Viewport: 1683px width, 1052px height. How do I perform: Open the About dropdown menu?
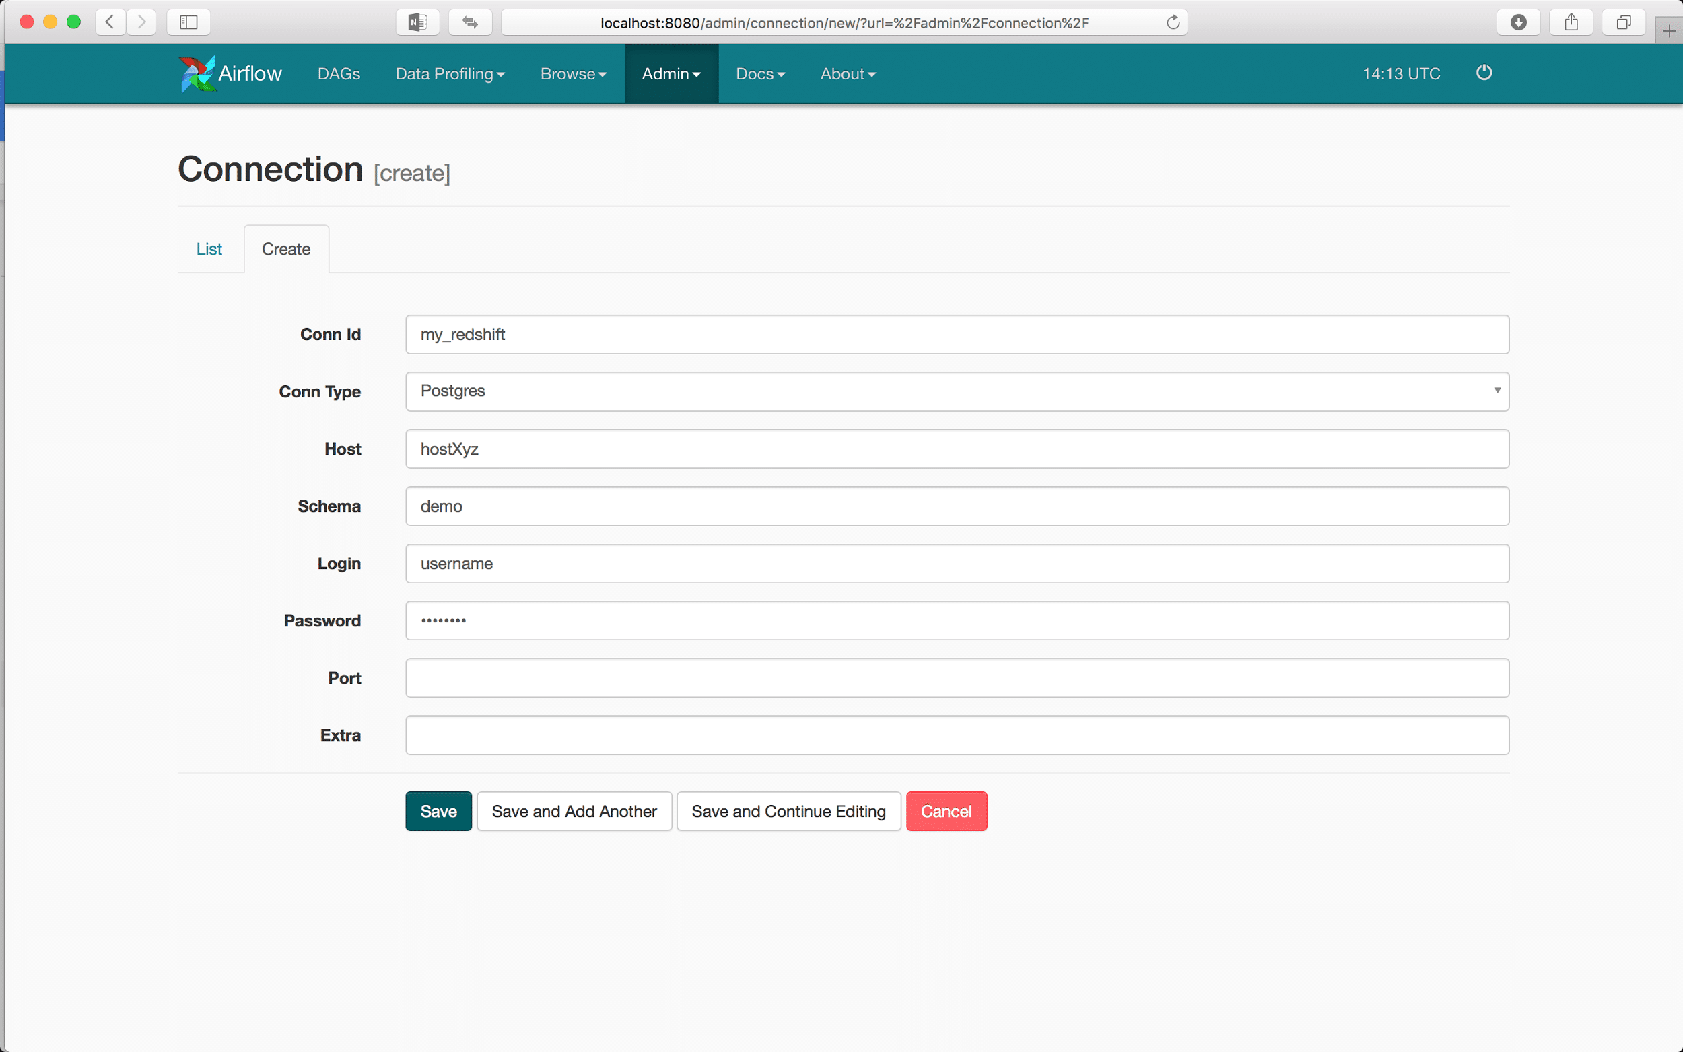[x=849, y=74]
